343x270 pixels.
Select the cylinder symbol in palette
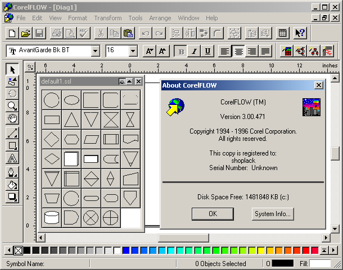[52, 218]
